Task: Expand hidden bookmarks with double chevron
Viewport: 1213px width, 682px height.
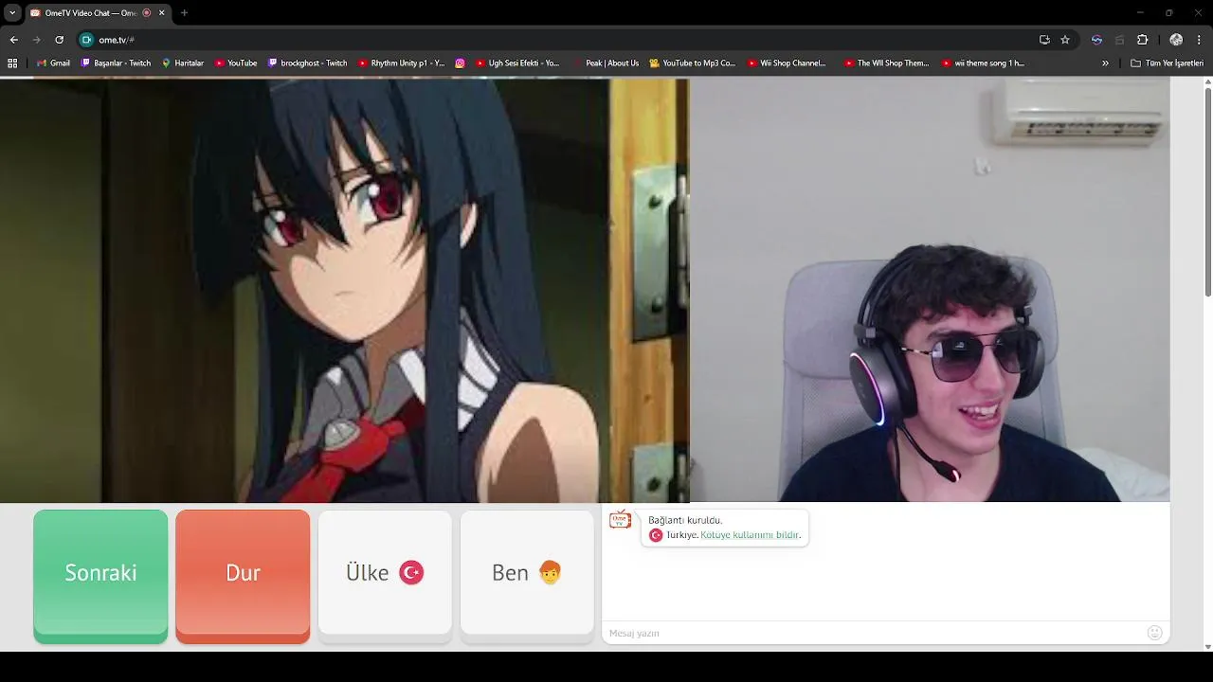Action: tap(1105, 63)
